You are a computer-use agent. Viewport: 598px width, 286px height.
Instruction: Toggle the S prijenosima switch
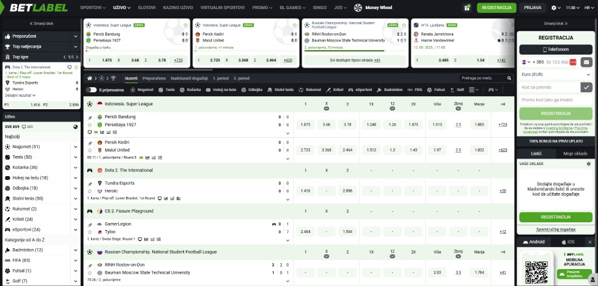(x=91, y=90)
